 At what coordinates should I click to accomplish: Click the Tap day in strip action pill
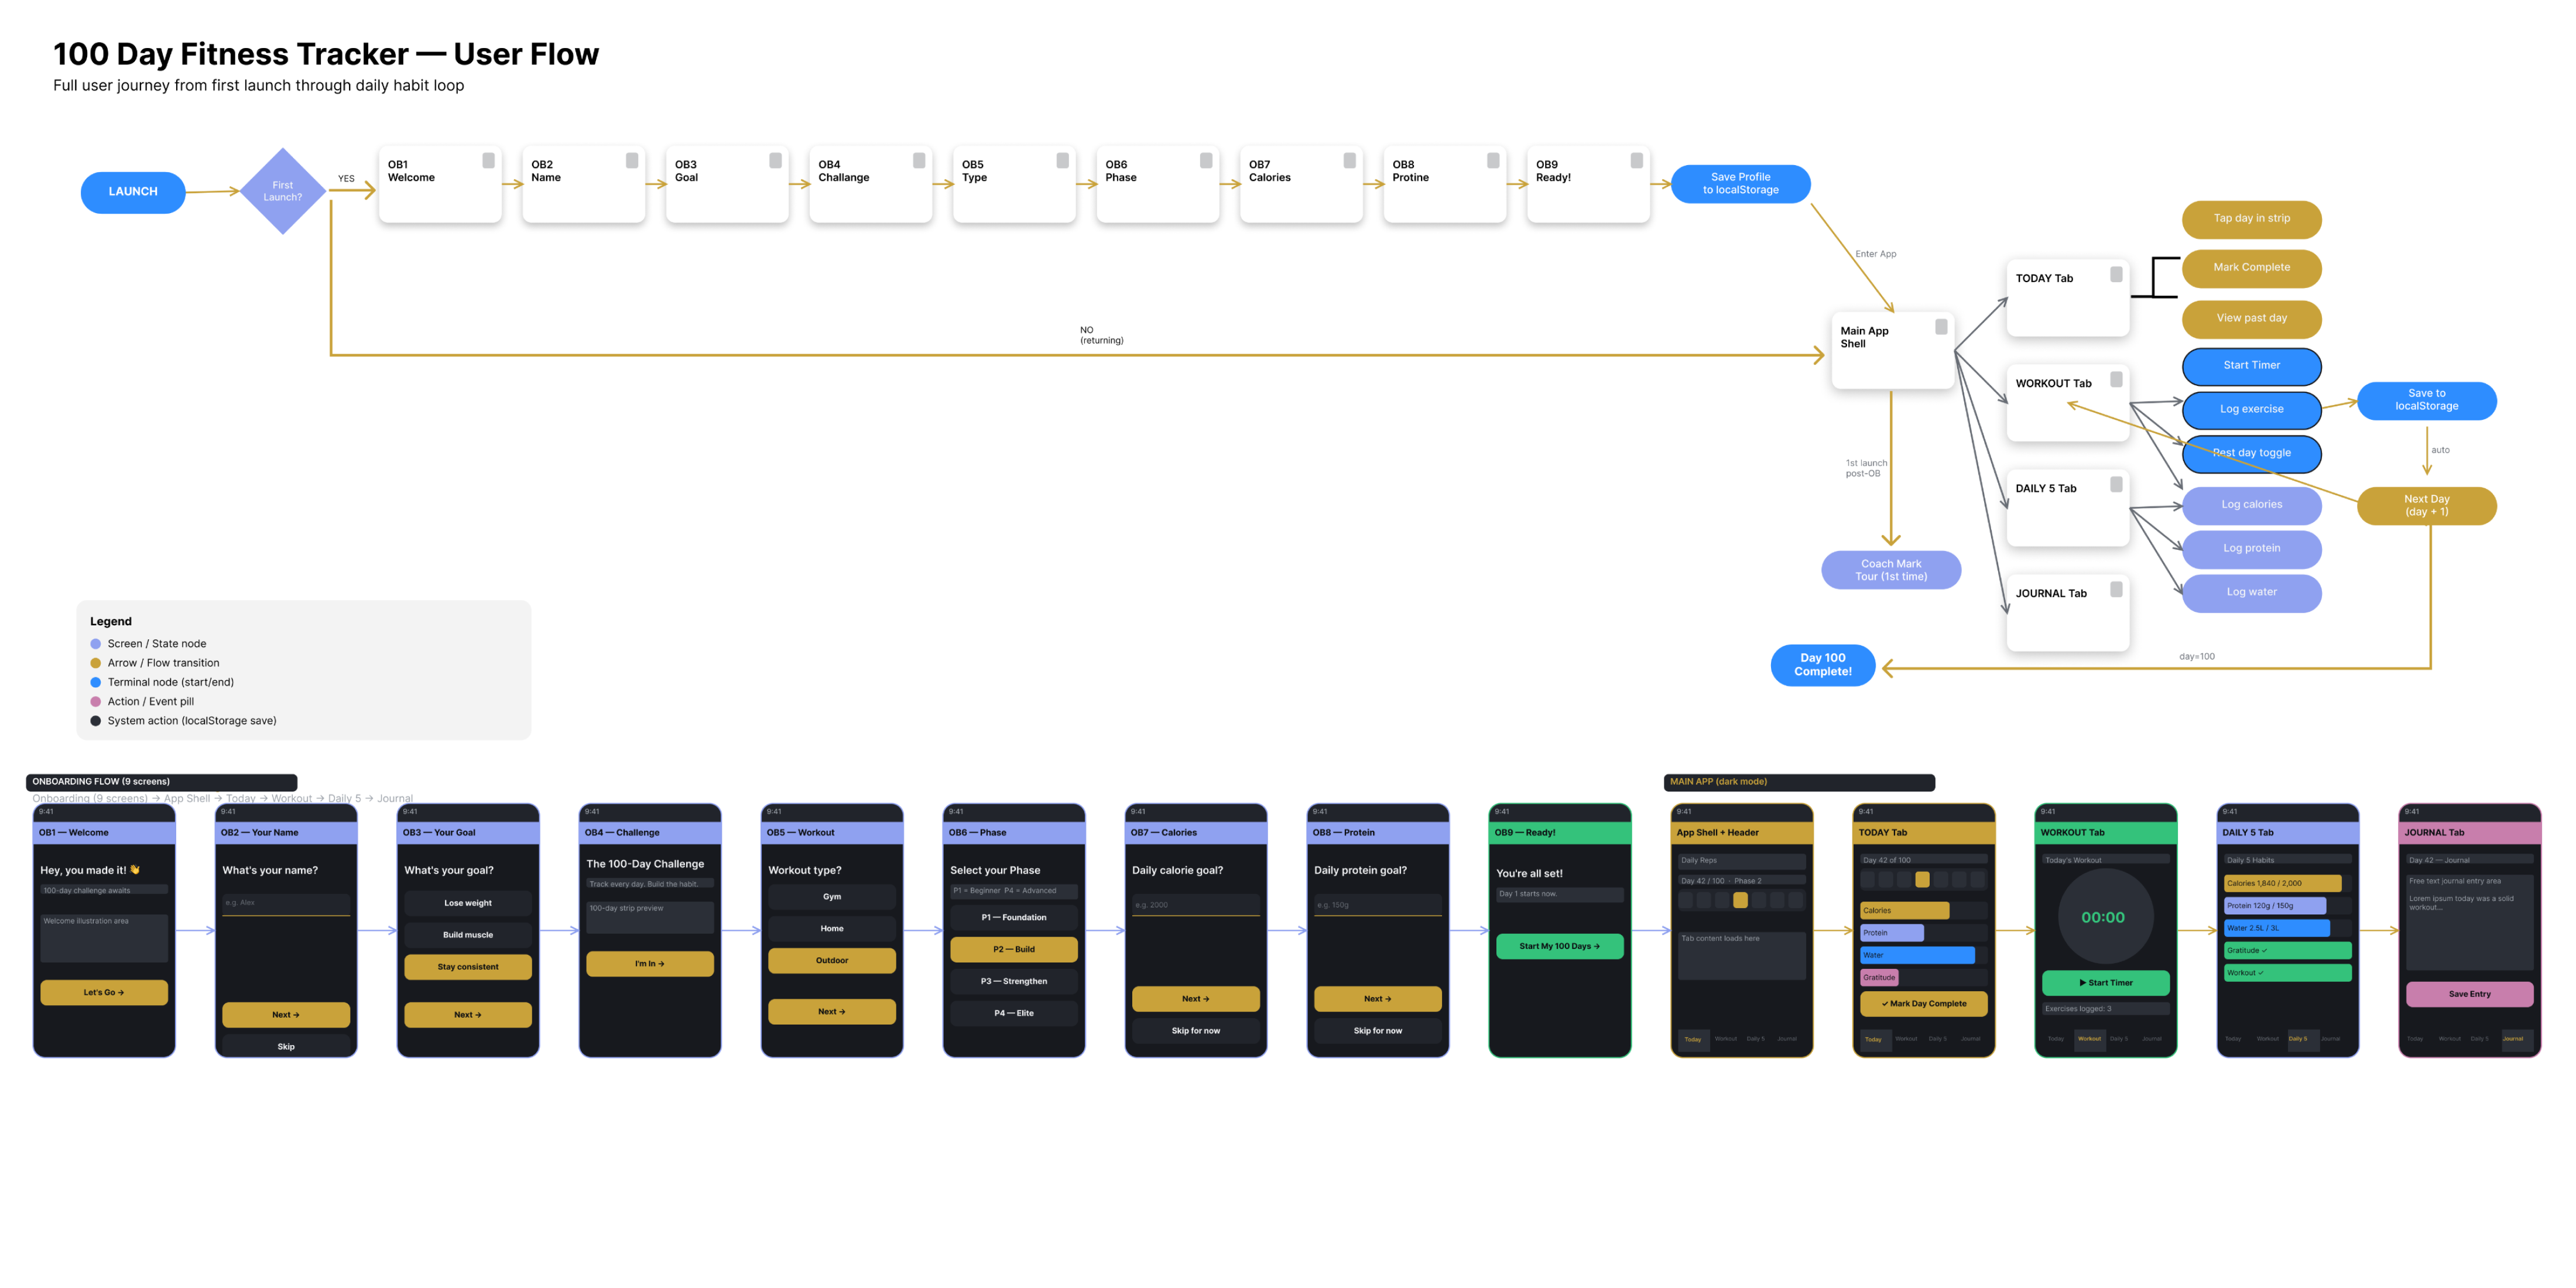coord(2252,219)
